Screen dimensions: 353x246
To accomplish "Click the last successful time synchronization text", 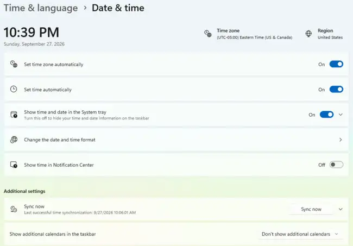I will coord(80,212).
